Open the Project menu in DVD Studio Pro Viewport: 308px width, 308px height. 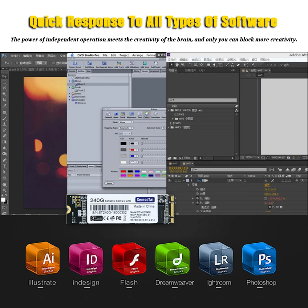[x=124, y=55]
